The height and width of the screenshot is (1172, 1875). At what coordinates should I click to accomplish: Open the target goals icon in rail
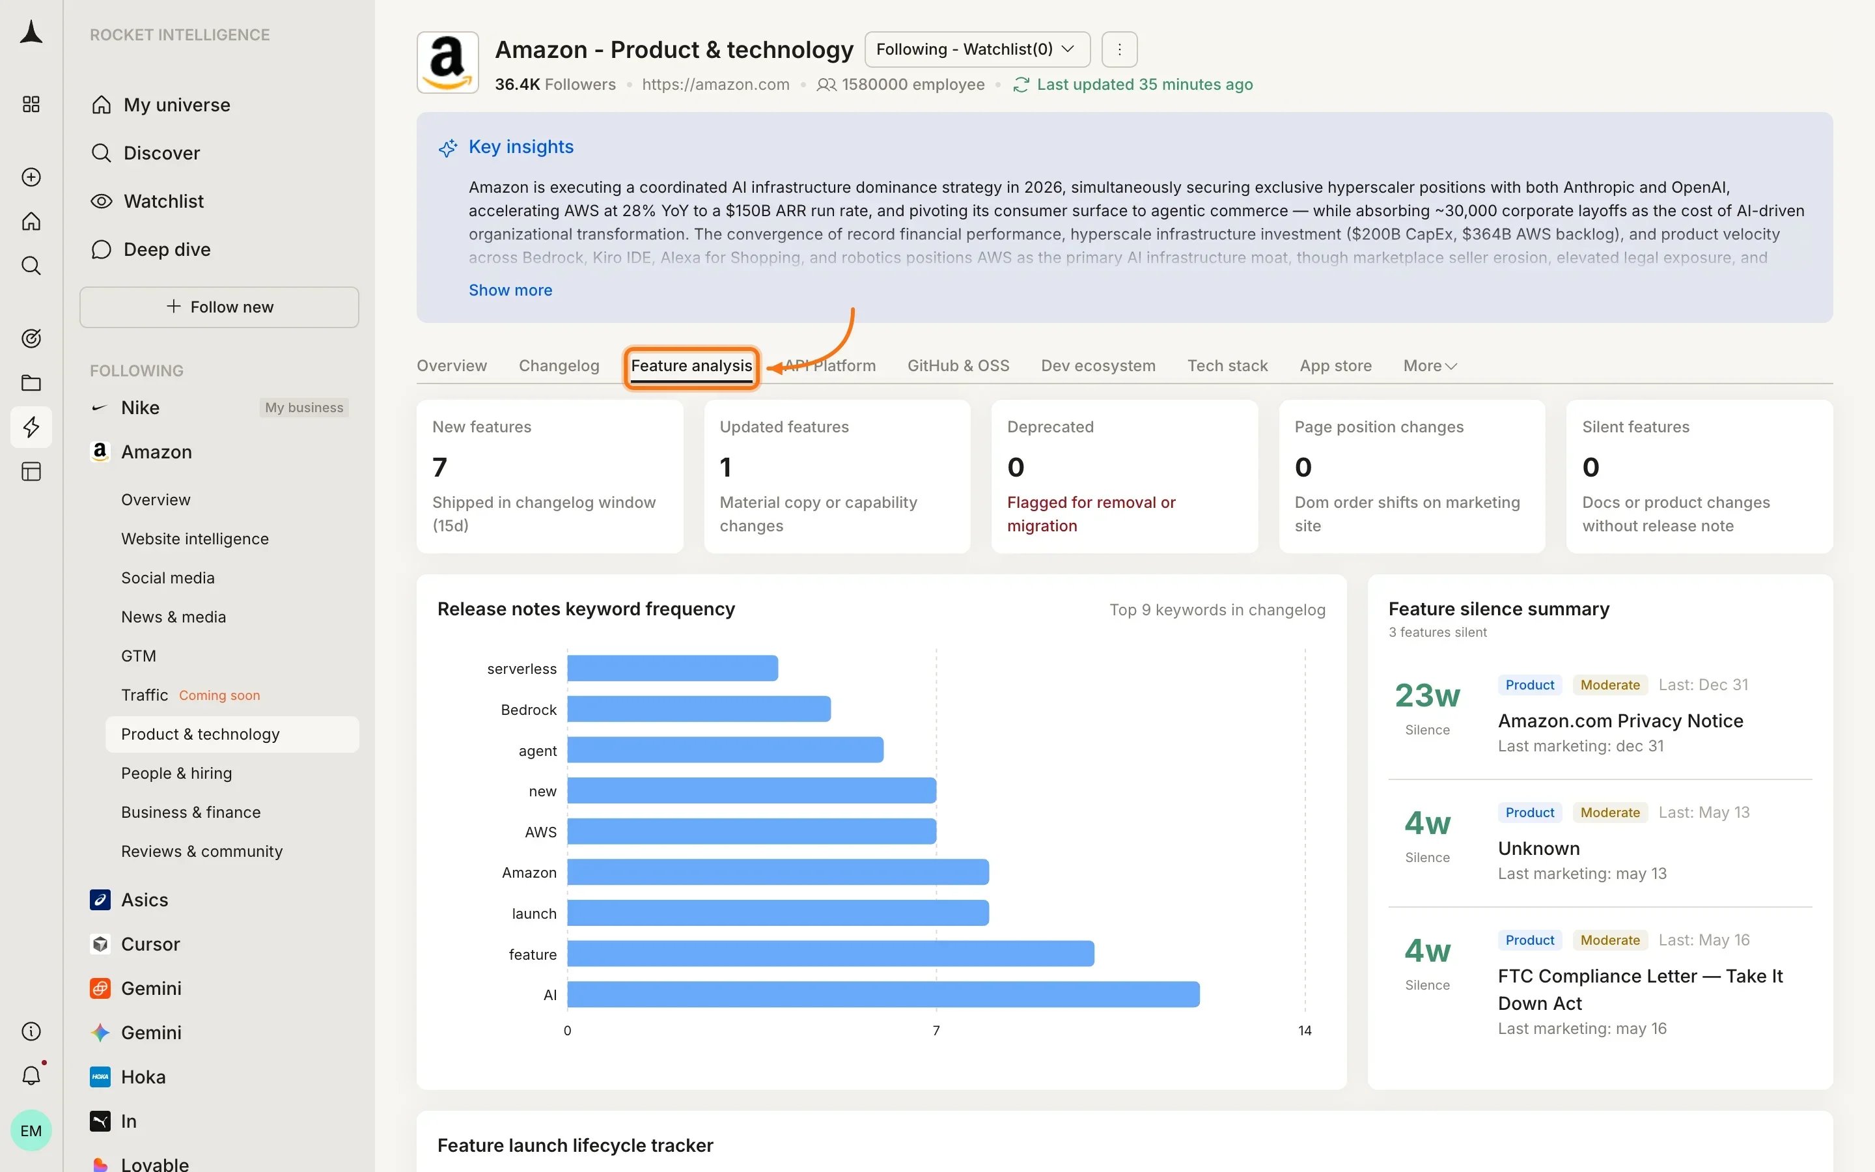[31, 338]
